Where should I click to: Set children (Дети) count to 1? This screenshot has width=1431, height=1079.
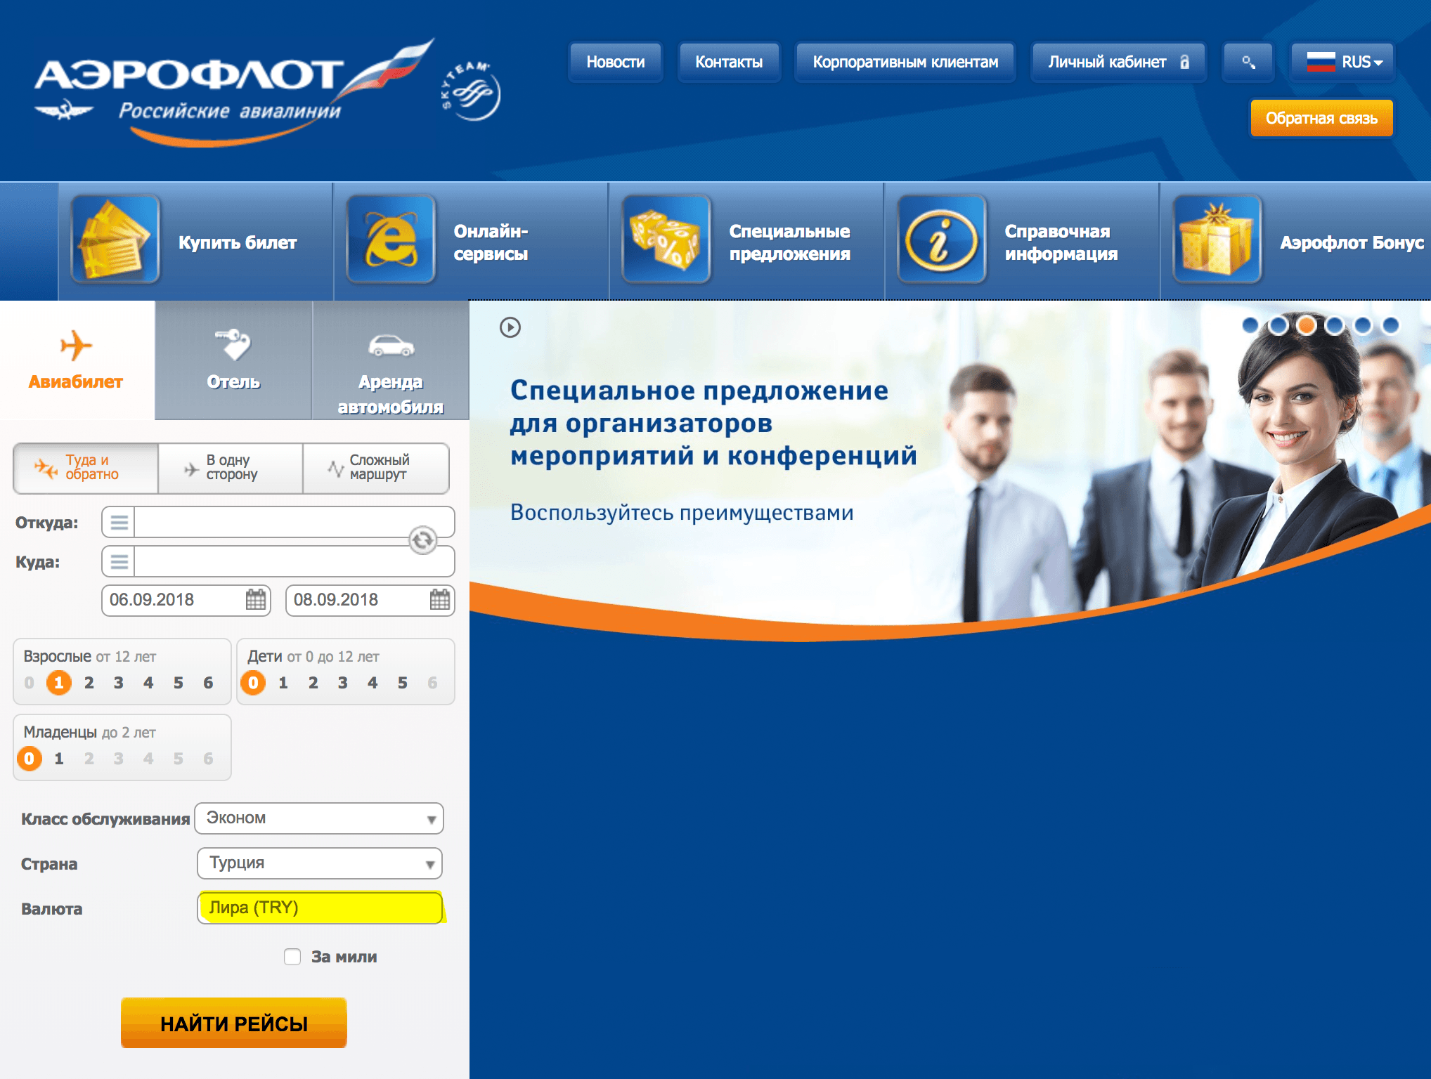[x=283, y=683]
